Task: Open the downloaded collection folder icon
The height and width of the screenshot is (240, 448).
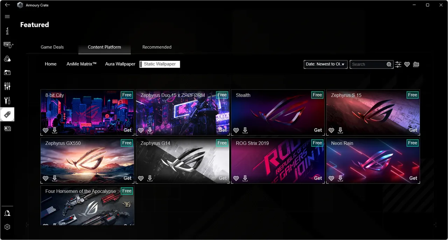Action: click(x=416, y=64)
